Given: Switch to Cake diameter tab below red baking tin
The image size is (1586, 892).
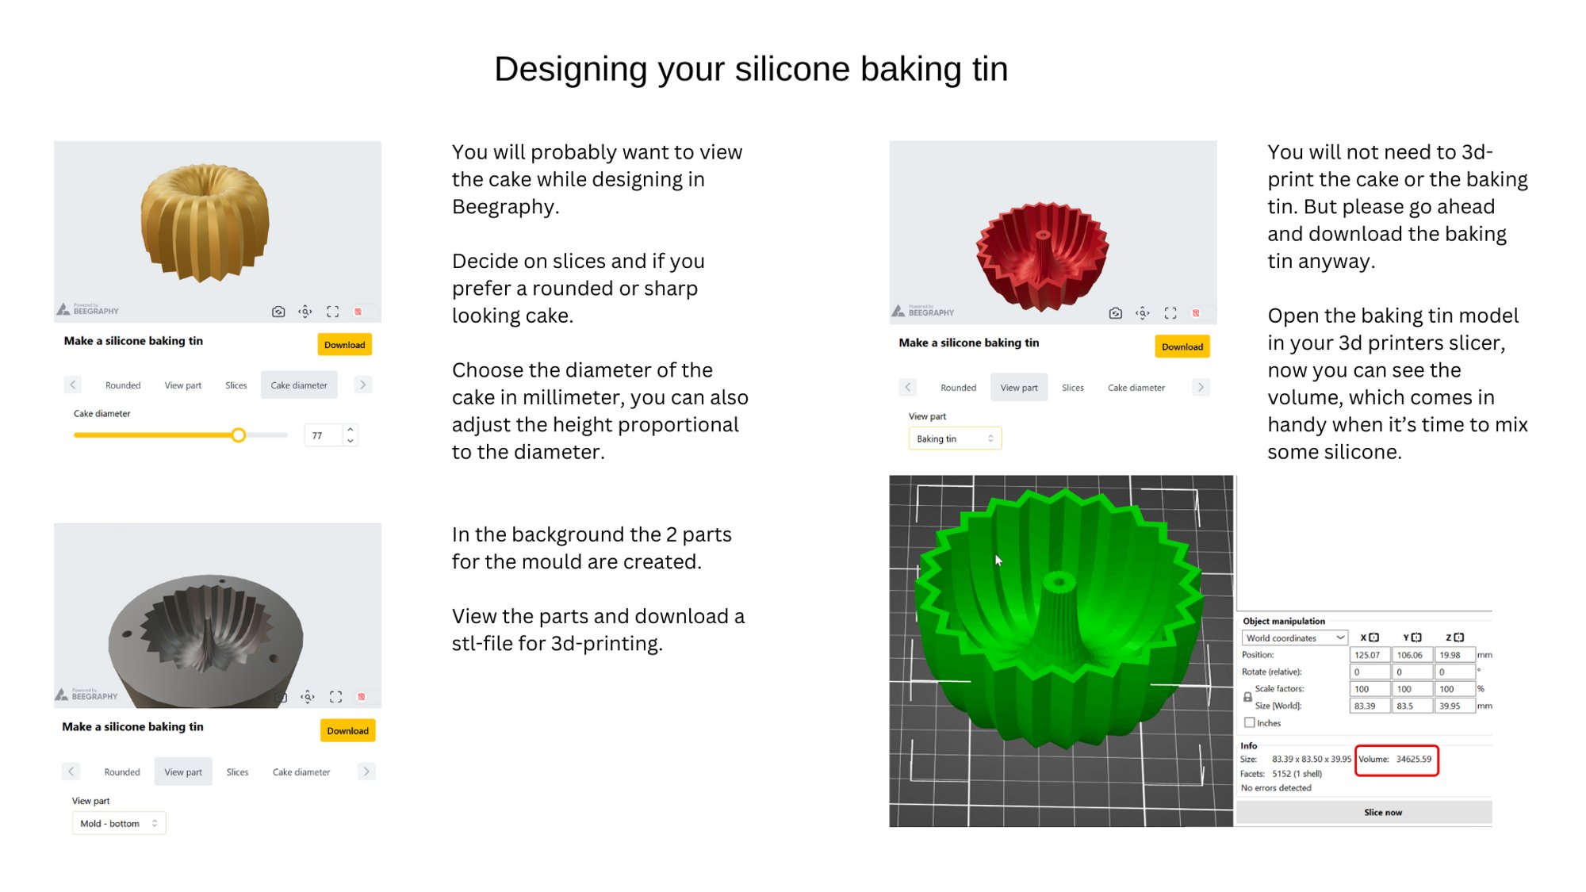Looking at the screenshot, I should tap(1136, 388).
